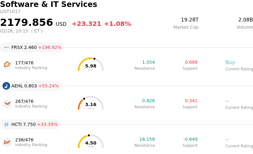The image size is (253, 154).
Task: Open the HCTI radar chart icon
Action: 7,142
